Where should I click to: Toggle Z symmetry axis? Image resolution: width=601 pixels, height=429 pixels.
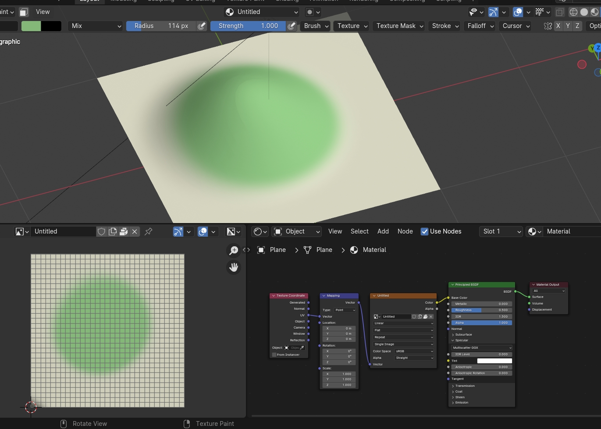577,26
